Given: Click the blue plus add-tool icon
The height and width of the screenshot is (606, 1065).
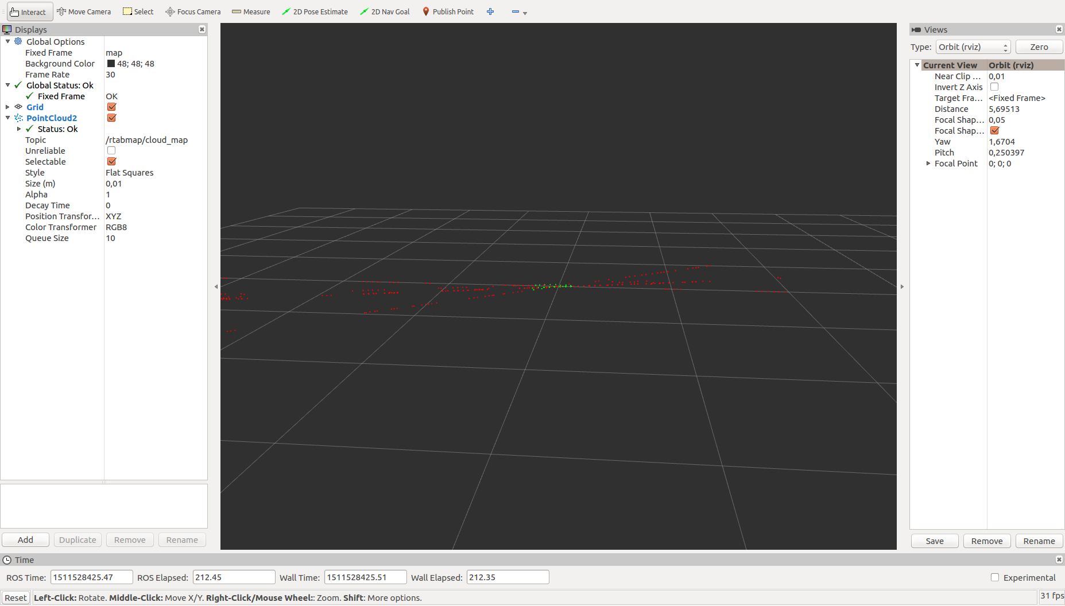Looking at the screenshot, I should point(490,11).
